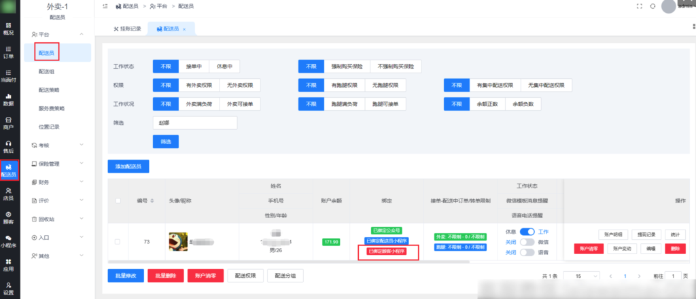Open 顾客 in the dark sidebar
Viewport: 696px width, 299px height.
(8, 217)
